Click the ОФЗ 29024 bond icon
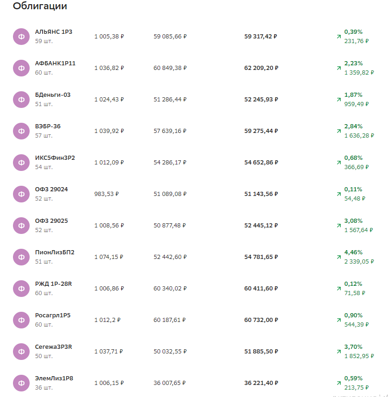This screenshot has height=397, width=388. (21, 194)
